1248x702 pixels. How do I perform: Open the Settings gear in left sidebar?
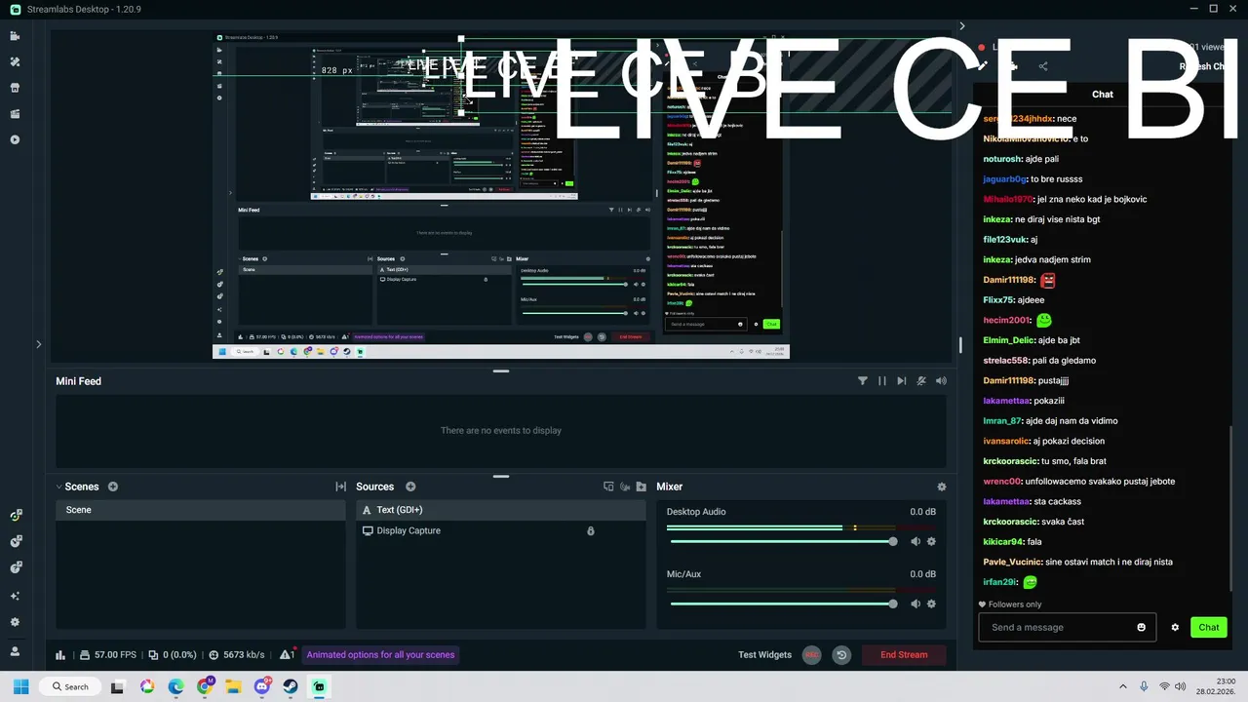click(x=15, y=622)
